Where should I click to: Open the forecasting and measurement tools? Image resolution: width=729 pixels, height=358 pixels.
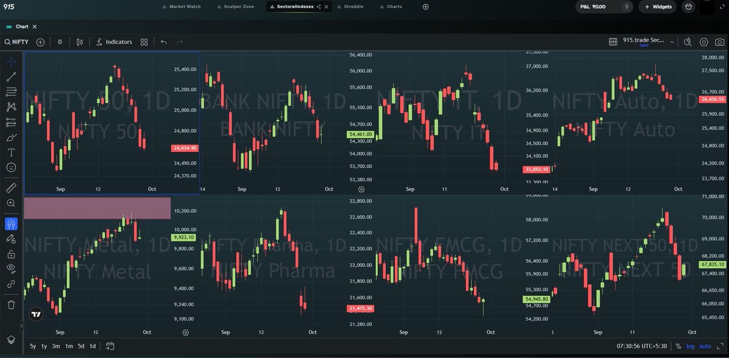coord(11,122)
